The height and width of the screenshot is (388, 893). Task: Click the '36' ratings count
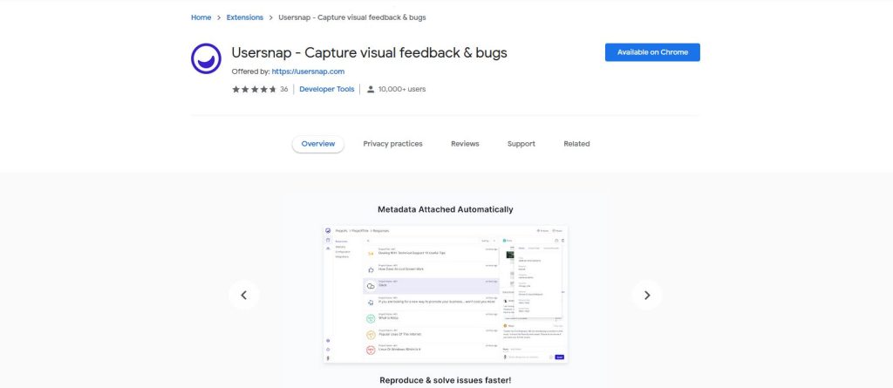click(283, 90)
